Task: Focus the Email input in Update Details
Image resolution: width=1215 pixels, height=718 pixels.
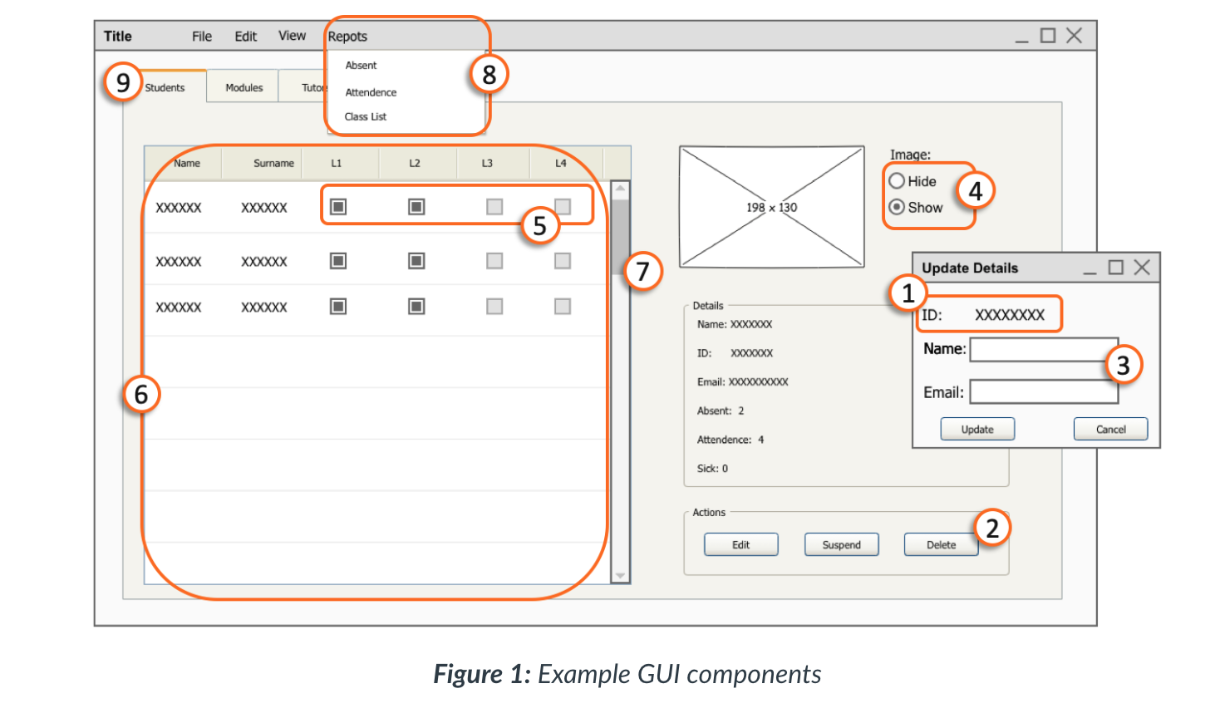Action: (x=1044, y=392)
